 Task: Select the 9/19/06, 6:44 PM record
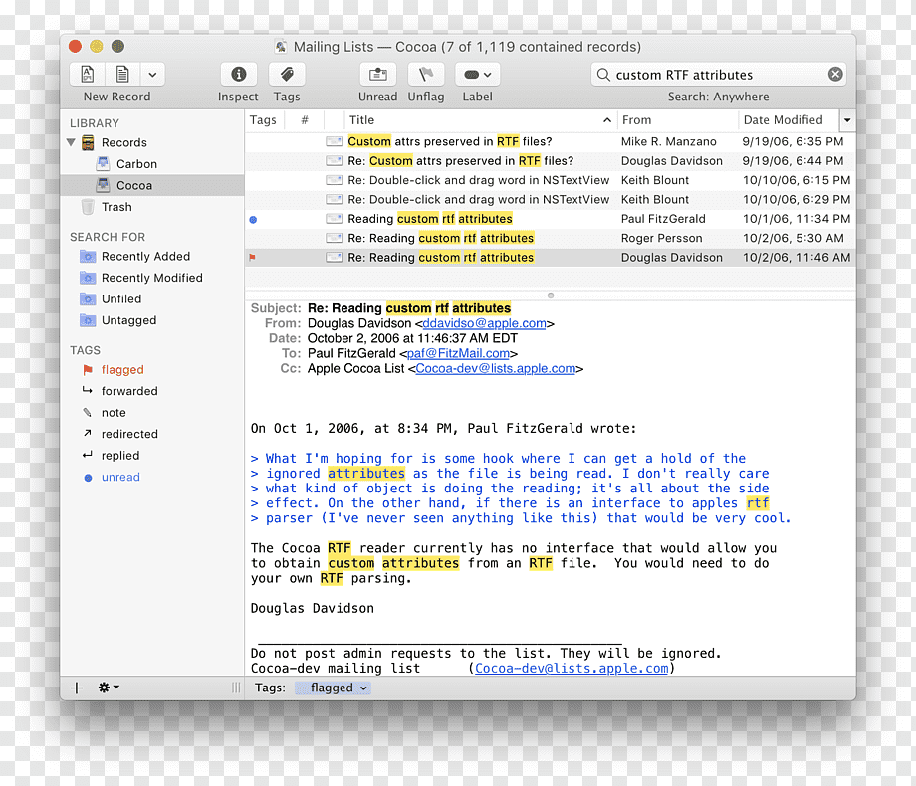551,160
